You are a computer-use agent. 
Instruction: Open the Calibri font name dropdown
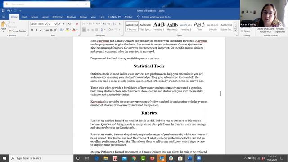tap(46, 24)
